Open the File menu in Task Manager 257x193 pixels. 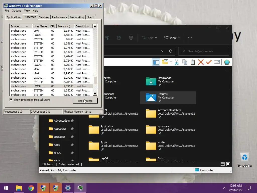tap(7, 11)
